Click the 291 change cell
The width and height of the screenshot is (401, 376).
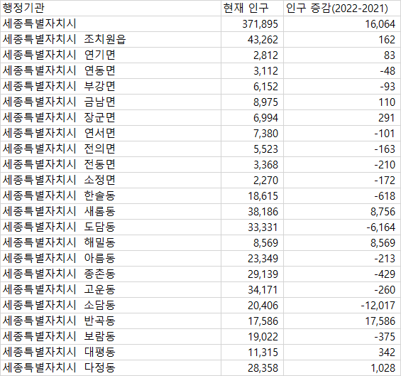tap(342, 118)
